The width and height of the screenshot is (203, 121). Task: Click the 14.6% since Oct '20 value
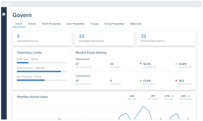coord(183,64)
